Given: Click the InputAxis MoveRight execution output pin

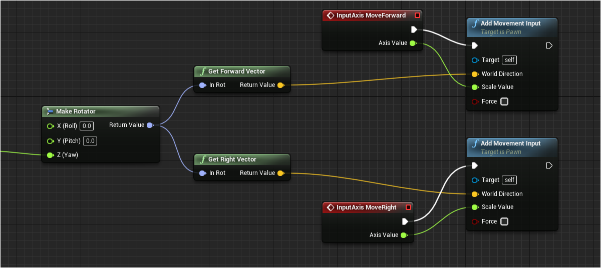Looking at the screenshot, I should pos(405,221).
